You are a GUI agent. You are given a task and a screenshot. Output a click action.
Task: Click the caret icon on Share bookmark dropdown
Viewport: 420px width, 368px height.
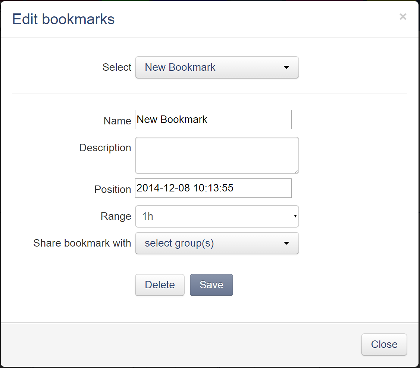(286, 243)
